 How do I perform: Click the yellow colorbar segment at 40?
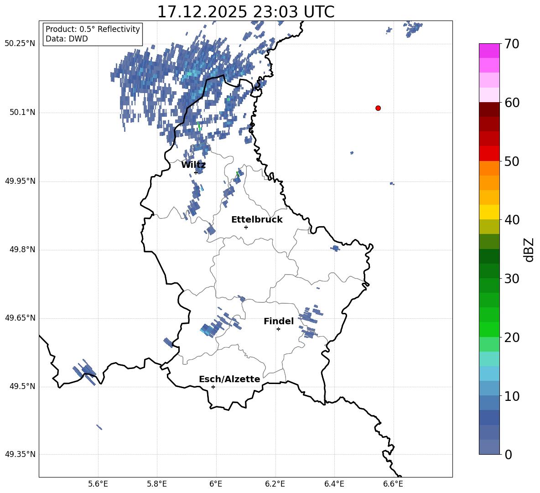[489, 213]
